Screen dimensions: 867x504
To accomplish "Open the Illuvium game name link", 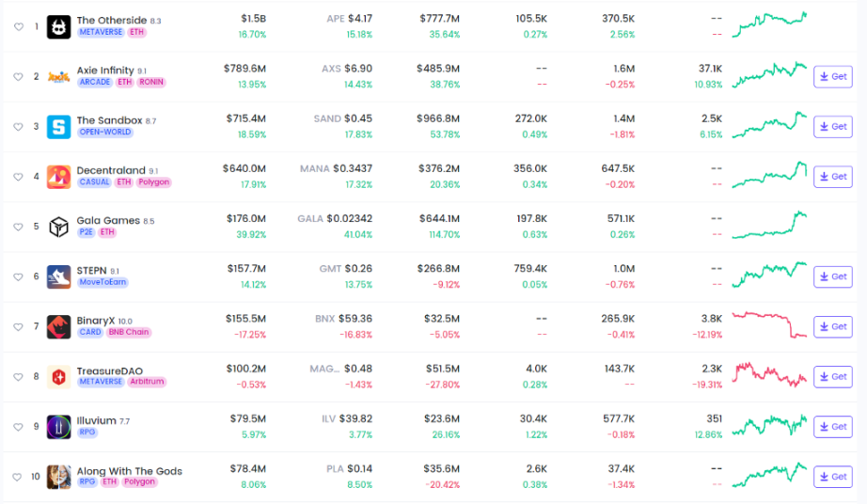I will [96, 420].
